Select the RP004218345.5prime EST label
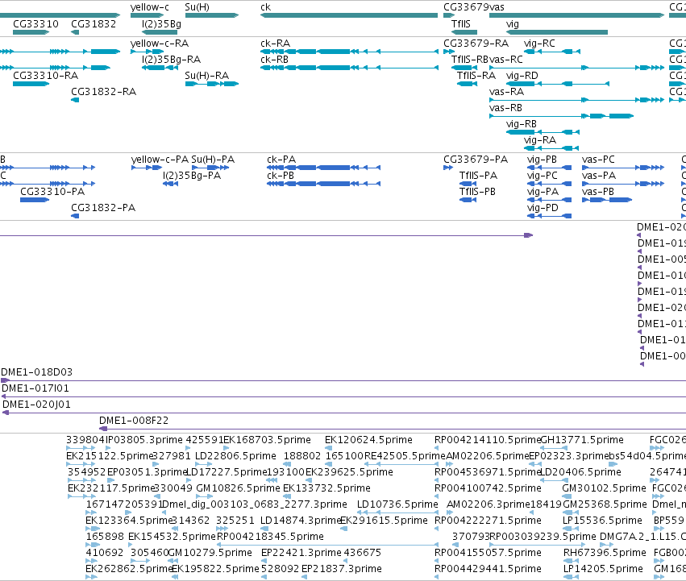The image size is (686, 581). point(270,537)
